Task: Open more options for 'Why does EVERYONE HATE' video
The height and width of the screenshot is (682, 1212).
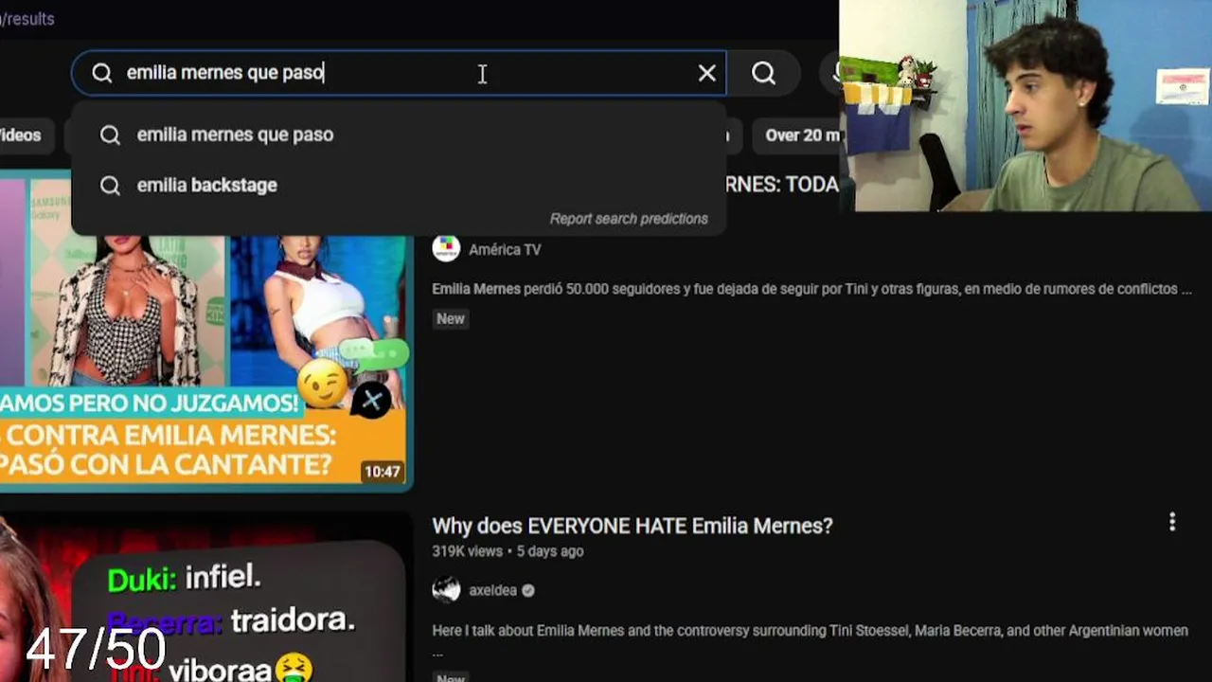Action: pos(1172,522)
